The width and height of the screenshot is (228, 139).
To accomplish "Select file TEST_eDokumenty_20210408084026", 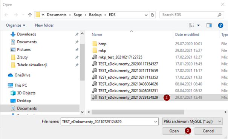I will (x=128, y=84).
